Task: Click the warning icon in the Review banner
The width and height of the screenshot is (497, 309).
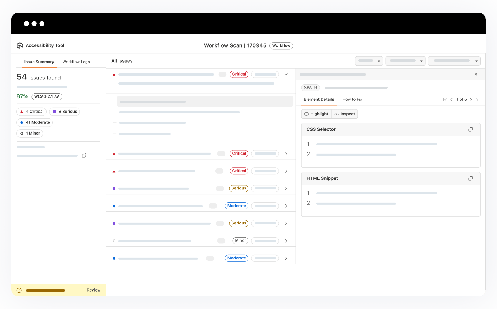Action: click(x=19, y=290)
